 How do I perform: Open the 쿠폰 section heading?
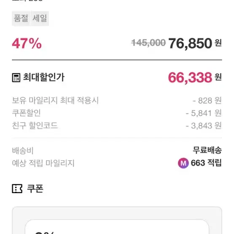[x=35, y=188]
